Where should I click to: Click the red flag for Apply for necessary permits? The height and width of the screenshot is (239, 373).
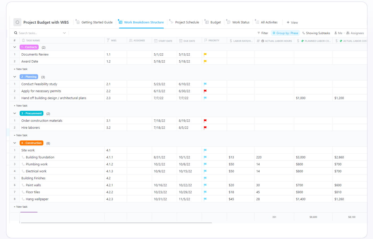tap(205, 91)
